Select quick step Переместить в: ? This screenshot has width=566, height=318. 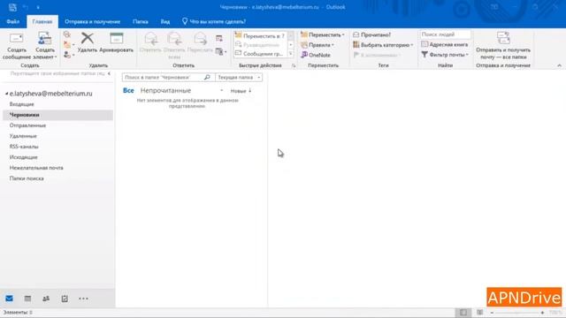[x=260, y=35]
